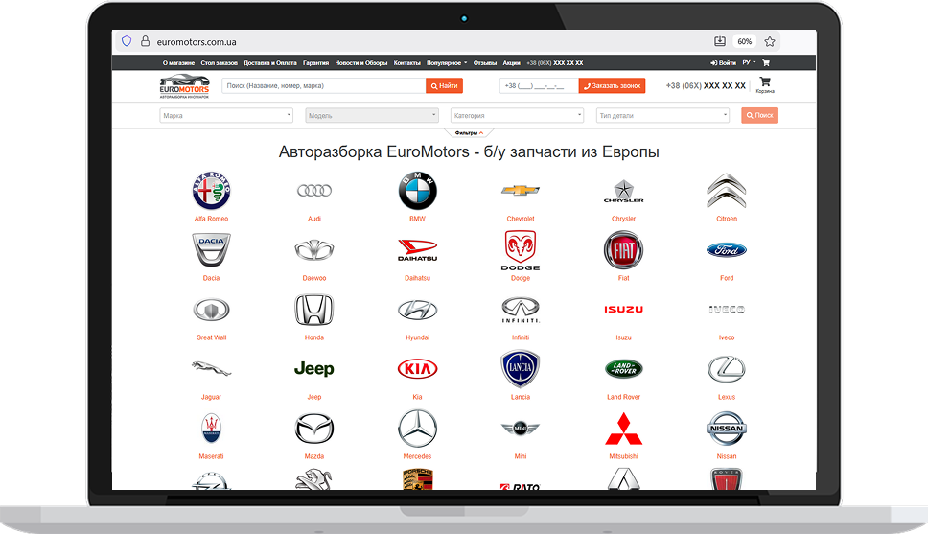
Task: Click the Maserati trident logo
Action: [x=211, y=429]
